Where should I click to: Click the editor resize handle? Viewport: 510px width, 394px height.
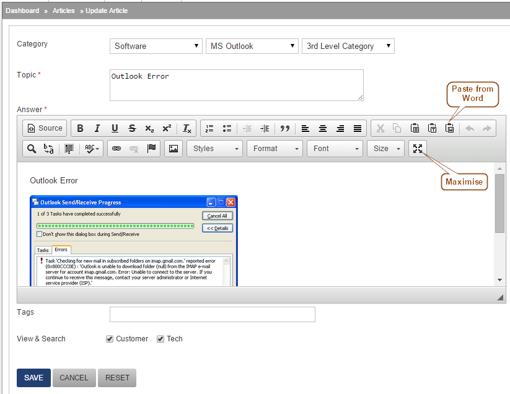(500, 297)
